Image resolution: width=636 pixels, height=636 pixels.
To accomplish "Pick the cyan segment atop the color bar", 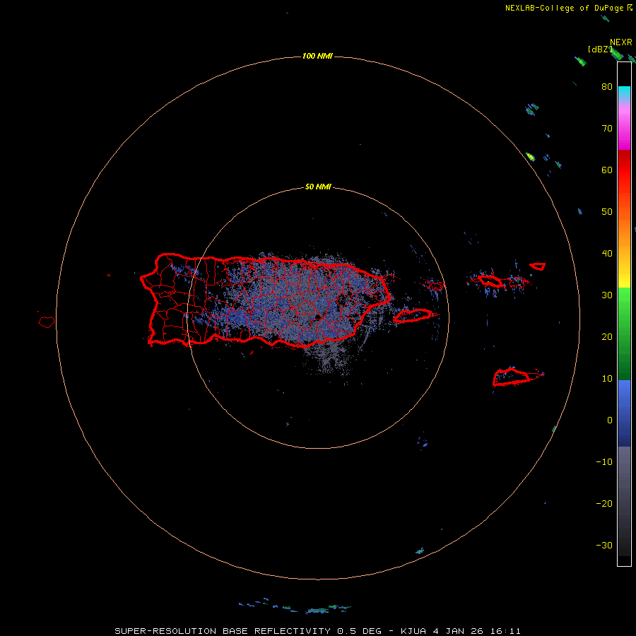I will pyautogui.click(x=624, y=91).
